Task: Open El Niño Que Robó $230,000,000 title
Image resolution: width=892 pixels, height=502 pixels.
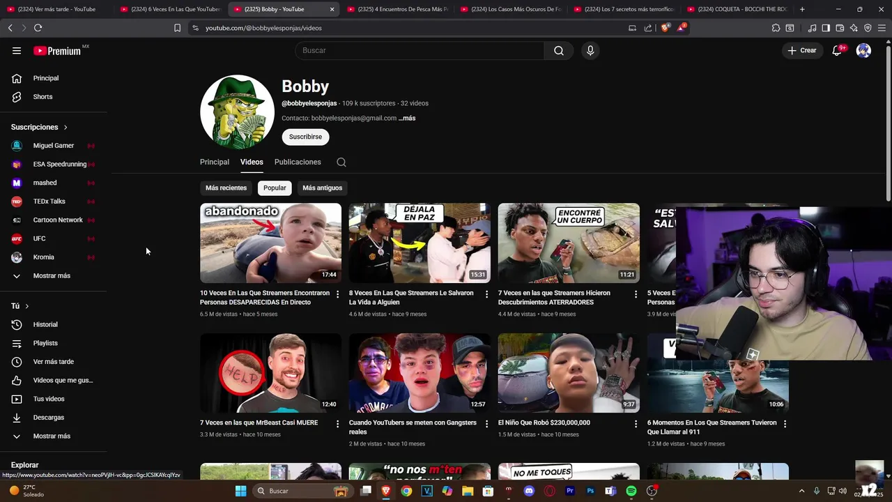Action: [544, 423]
